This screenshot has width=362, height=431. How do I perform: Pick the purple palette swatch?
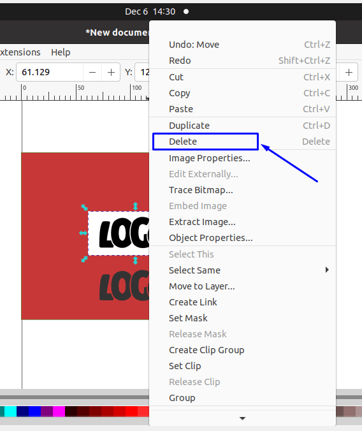point(47,411)
